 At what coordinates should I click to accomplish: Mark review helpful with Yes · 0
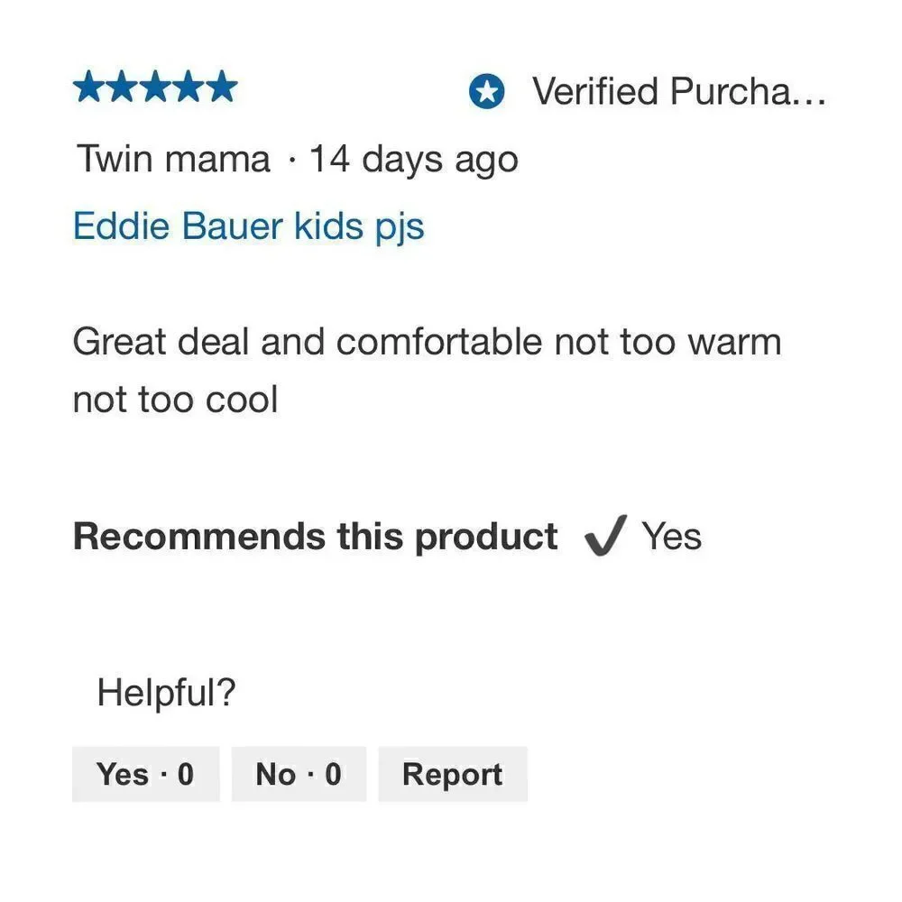click(145, 774)
